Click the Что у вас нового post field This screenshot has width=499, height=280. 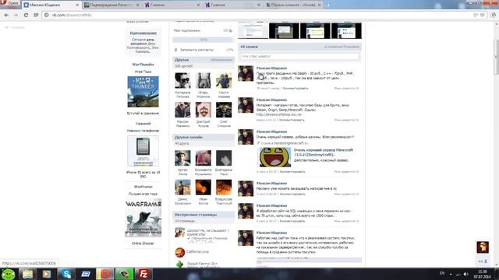tap(299, 56)
